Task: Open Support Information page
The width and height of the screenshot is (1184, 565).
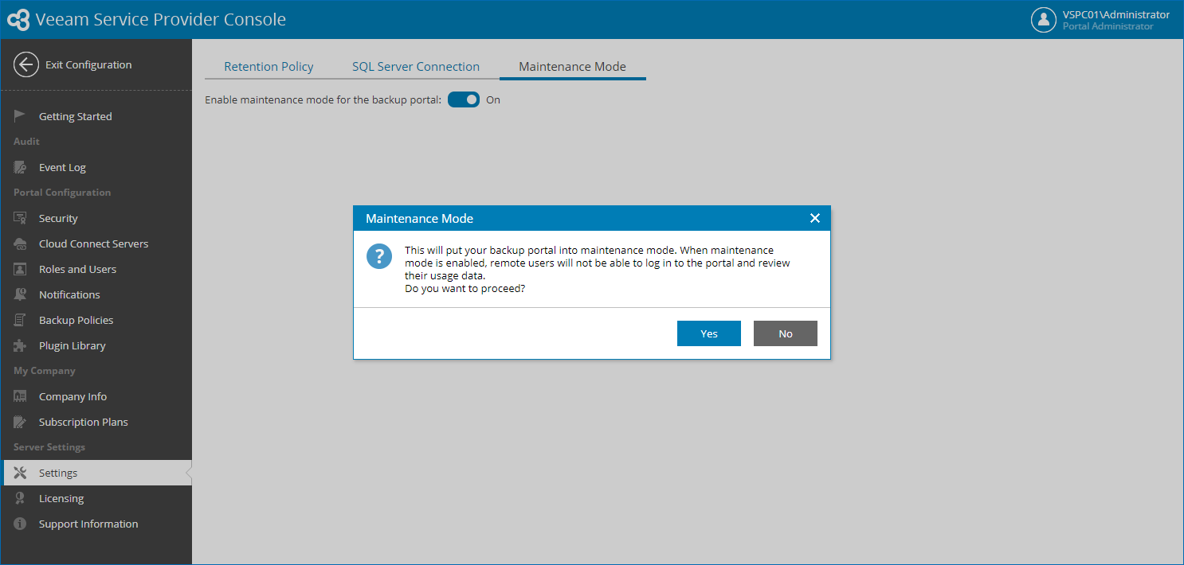Action: 96,524
